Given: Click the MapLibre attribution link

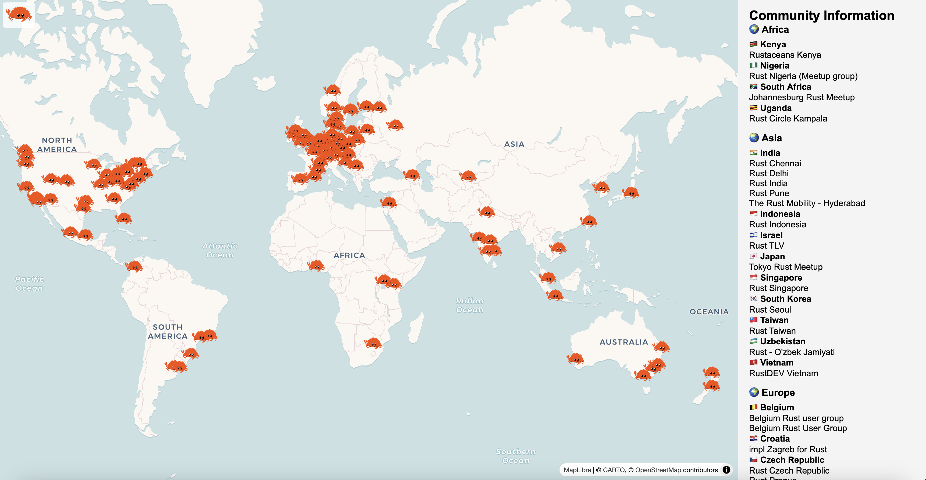Looking at the screenshot, I should pyautogui.click(x=577, y=470).
